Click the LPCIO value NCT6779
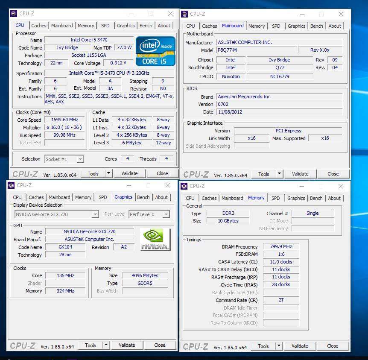368x360 pixels. click(x=280, y=76)
